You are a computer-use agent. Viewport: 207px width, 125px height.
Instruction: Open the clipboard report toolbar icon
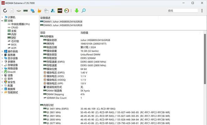(x=46, y=11)
